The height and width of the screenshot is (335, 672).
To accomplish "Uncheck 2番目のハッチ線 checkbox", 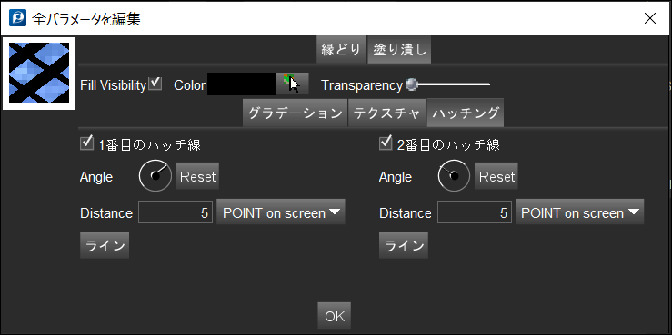I will 386,143.
